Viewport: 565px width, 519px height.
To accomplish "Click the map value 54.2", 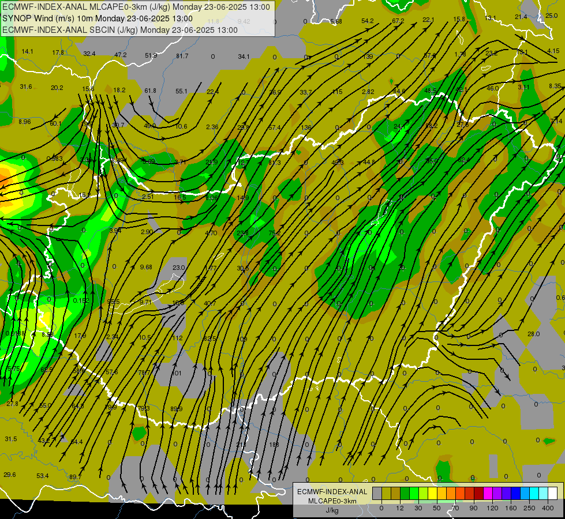I will (x=368, y=21).
